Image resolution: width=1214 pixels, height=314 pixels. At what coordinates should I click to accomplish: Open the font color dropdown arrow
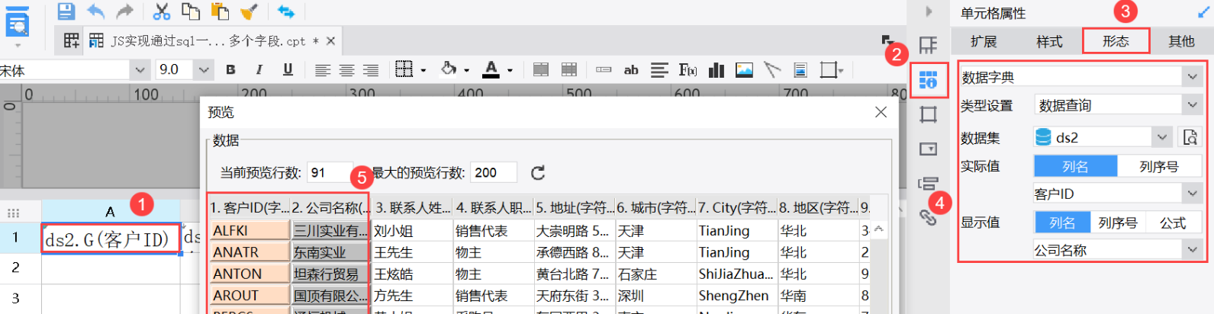click(x=510, y=71)
